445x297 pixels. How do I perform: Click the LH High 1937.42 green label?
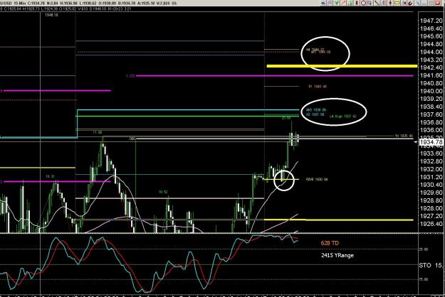pyautogui.click(x=342, y=117)
